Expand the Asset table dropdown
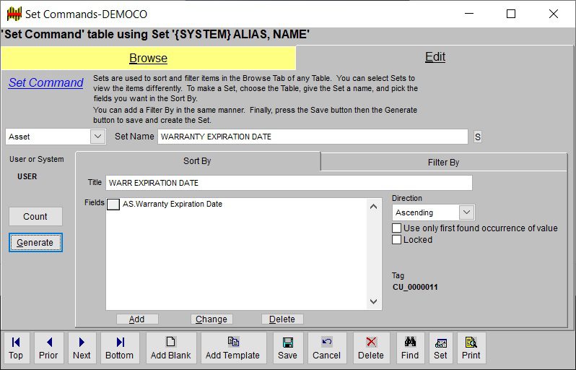The image size is (576, 370). coord(98,137)
